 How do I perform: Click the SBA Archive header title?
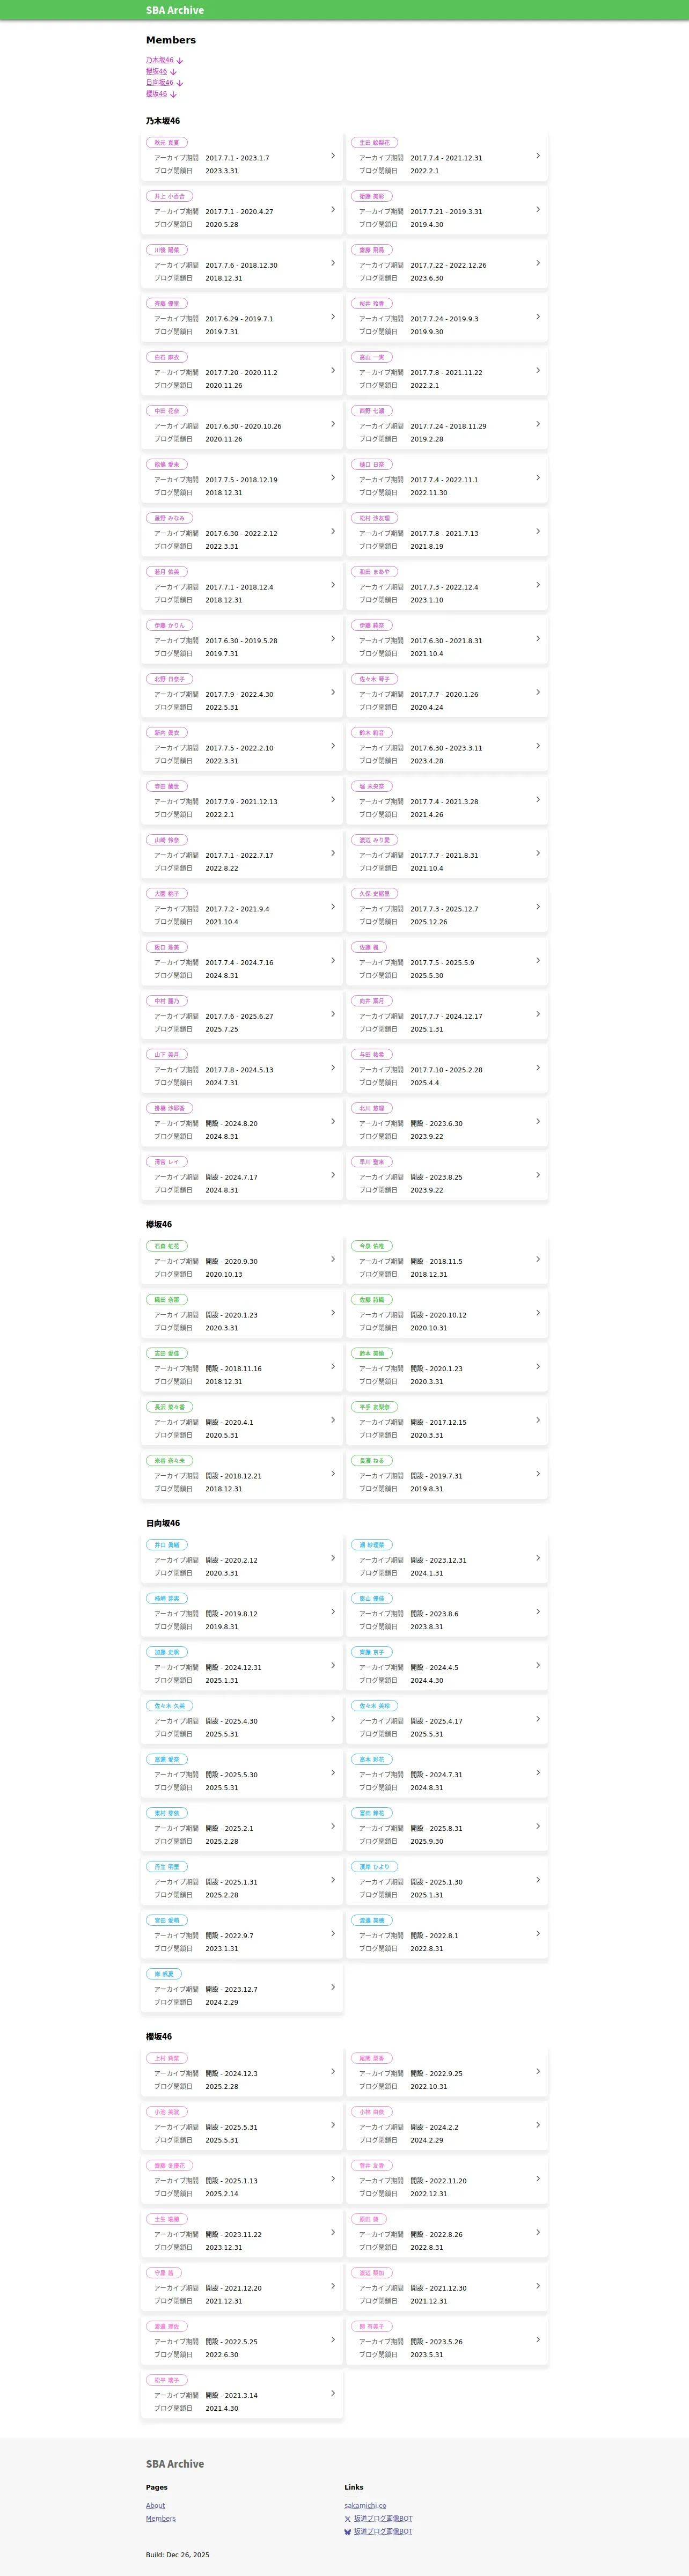tap(175, 10)
